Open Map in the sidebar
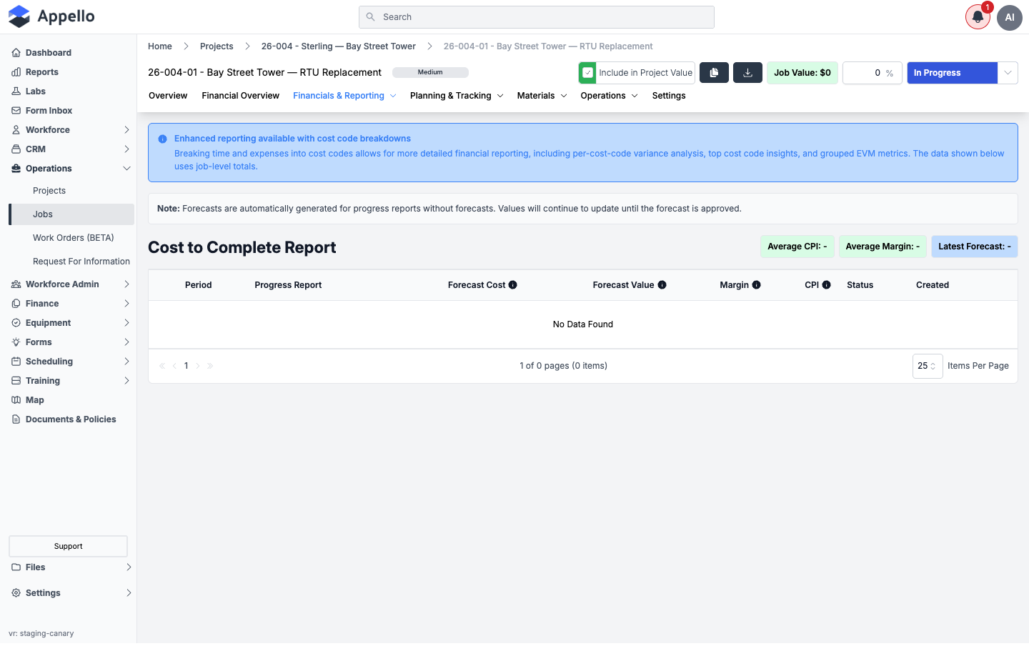The width and height of the screenshot is (1029, 656). pyautogui.click(x=34, y=400)
